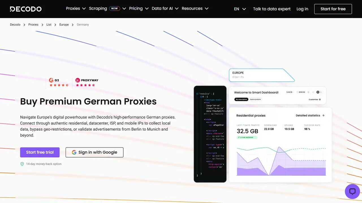The height and width of the screenshot is (203, 362).
Task: Click the 22.0 GB download value
Action: (269, 129)
